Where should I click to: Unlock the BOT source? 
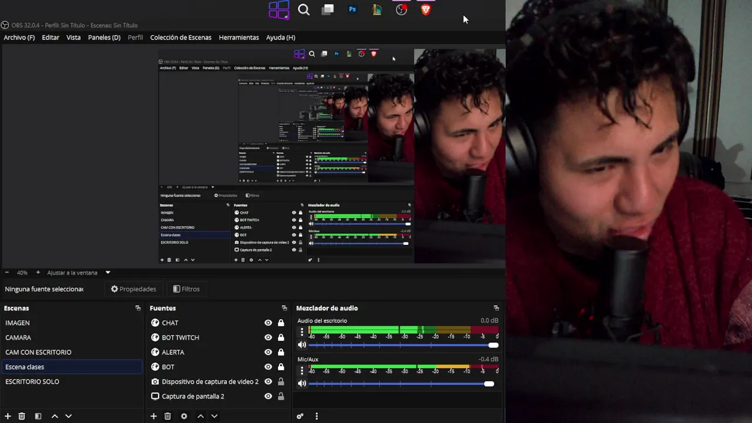[281, 367]
